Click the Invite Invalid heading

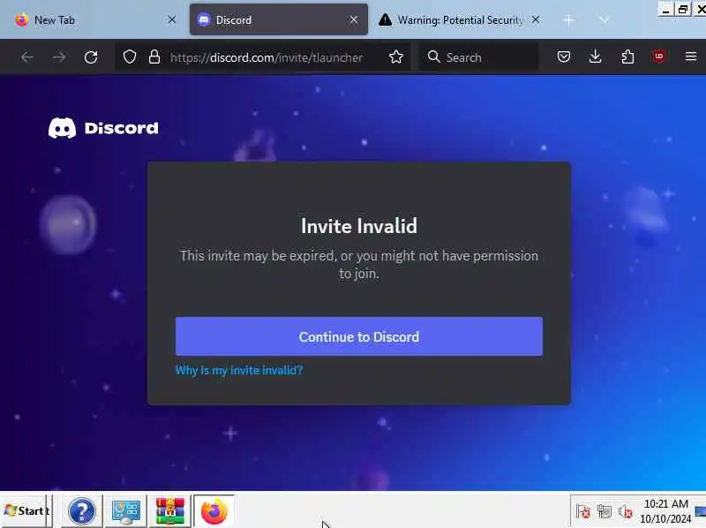[359, 226]
